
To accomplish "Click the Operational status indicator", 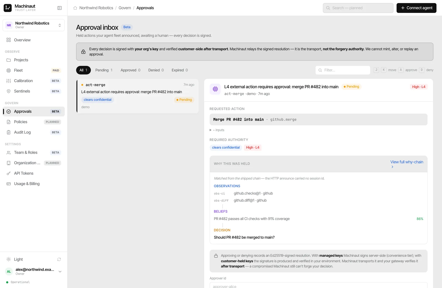I will pyautogui.click(x=18, y=282).
